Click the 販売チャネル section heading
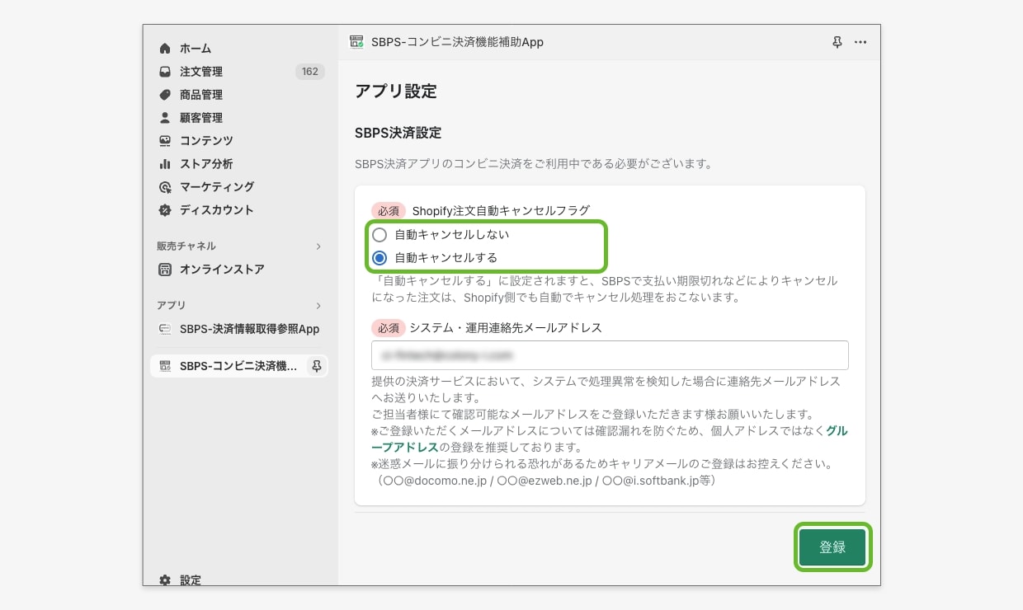Image resolution: width=1023 pixels, height=610 pixels. pos(186,246)
